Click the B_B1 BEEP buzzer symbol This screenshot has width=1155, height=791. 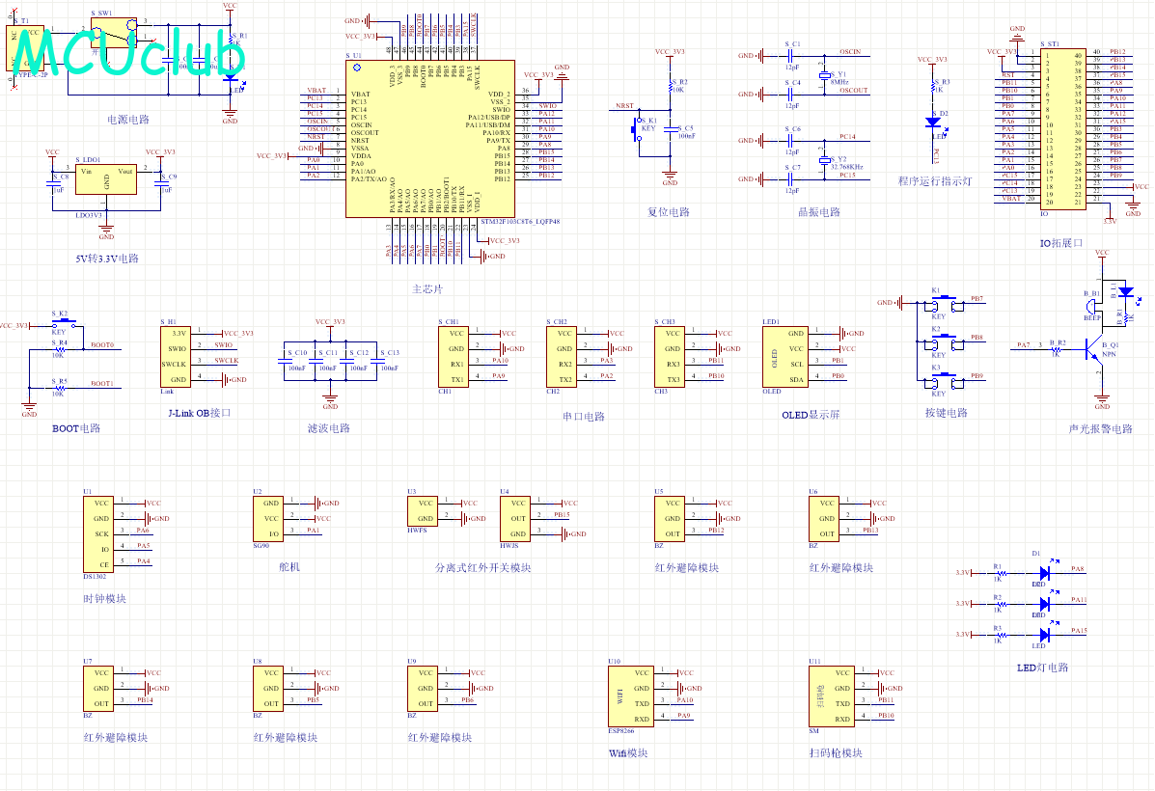click(x=1093, y=306)
